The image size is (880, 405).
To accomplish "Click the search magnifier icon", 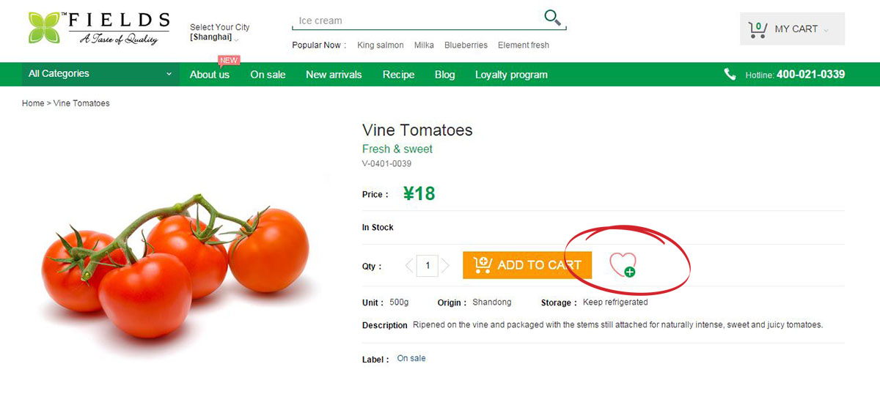I will click(552, 18).
